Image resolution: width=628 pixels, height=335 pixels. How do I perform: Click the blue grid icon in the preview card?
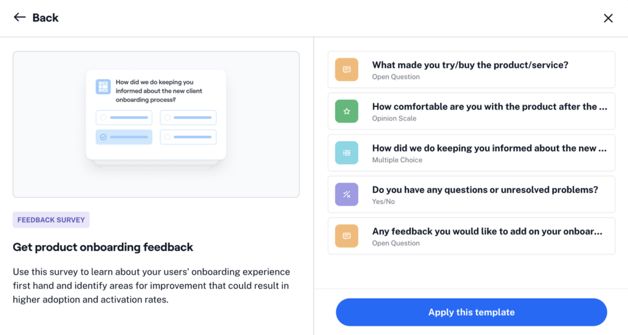pos(103,86)
